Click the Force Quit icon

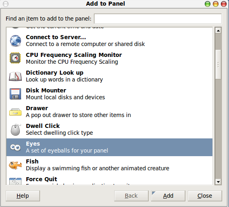(15, 181)
